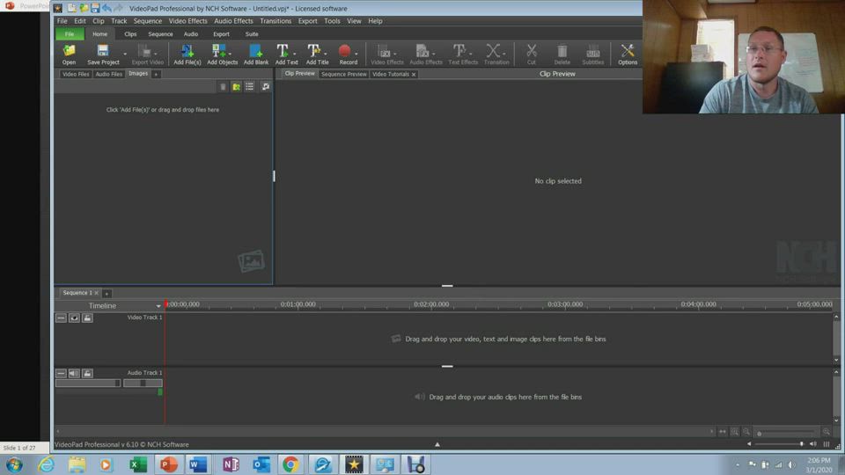
Task: Open Google Chrome from the taskbar
Action: (290, 464)
